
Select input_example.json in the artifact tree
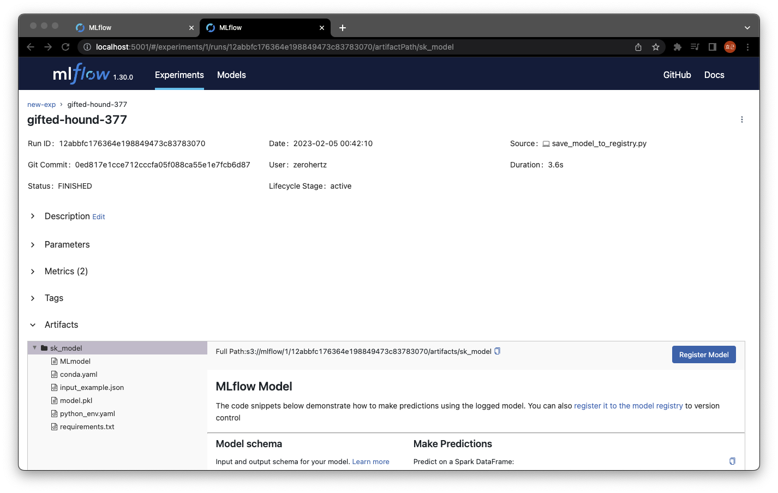pos(92,387)
